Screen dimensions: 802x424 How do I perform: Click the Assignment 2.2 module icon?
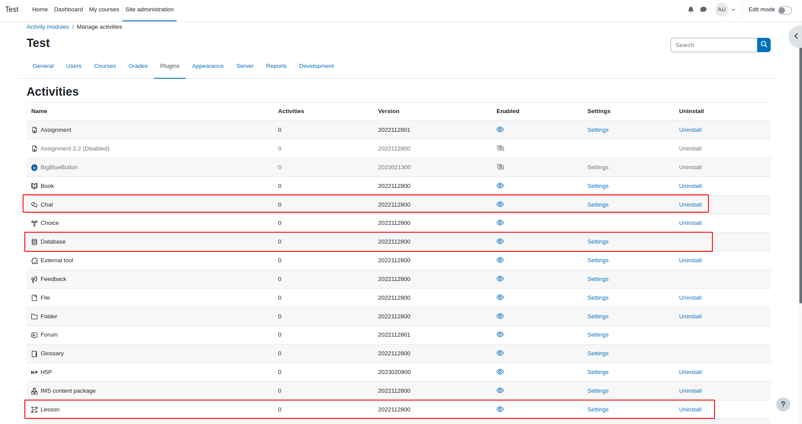pyautogui.click(x=34, y=149)
